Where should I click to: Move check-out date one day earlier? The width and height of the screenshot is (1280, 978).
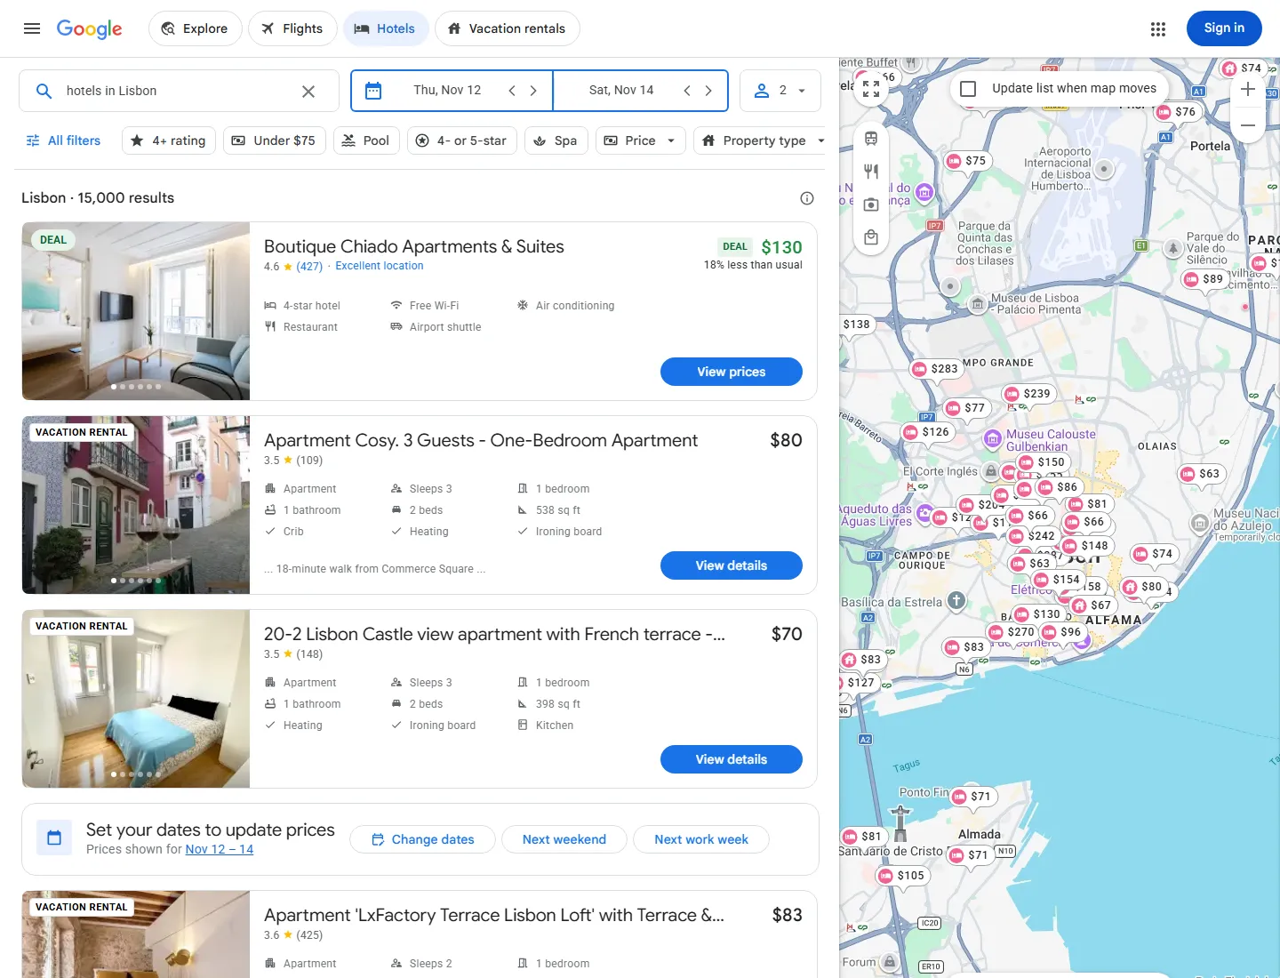coord(687,91)
